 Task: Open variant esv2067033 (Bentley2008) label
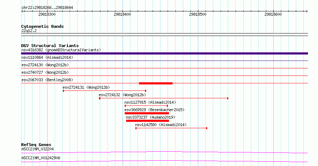click(47, 80)
